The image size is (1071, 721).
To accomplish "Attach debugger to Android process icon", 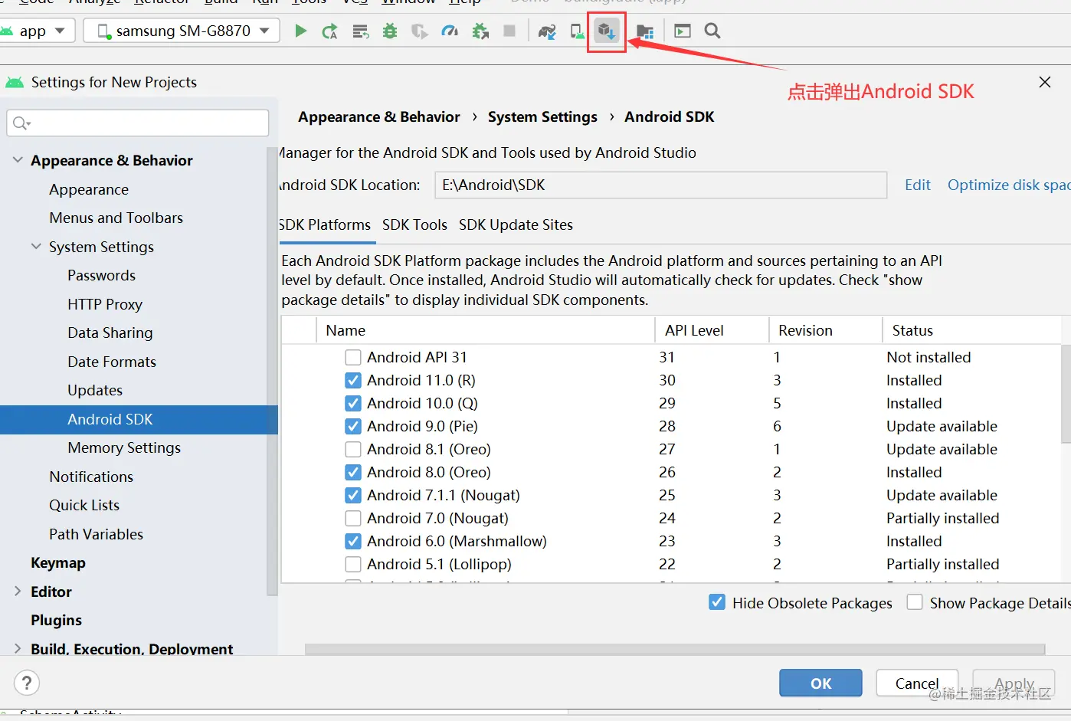I will (x=480, y=31).
